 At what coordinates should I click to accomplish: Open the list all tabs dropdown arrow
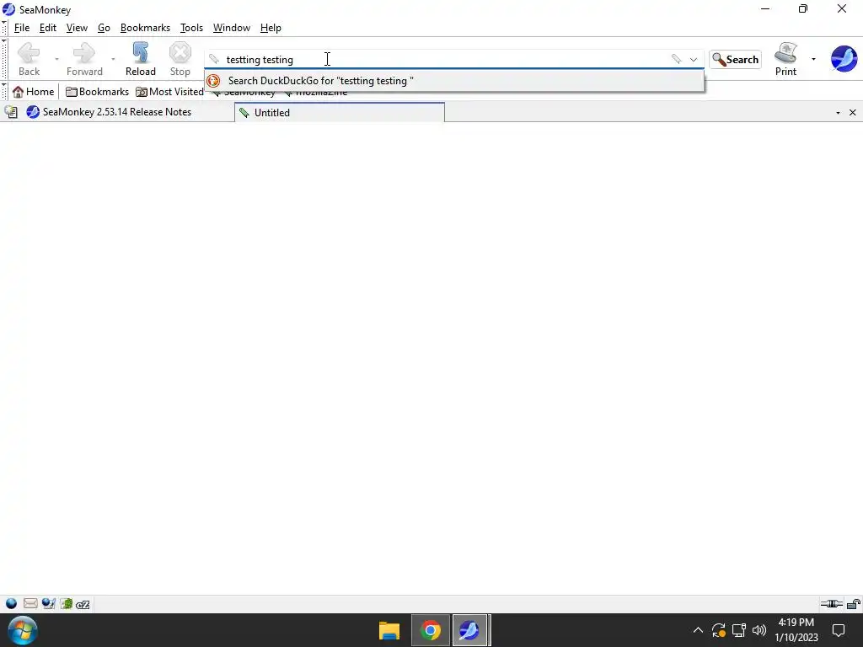click(838, 113)
